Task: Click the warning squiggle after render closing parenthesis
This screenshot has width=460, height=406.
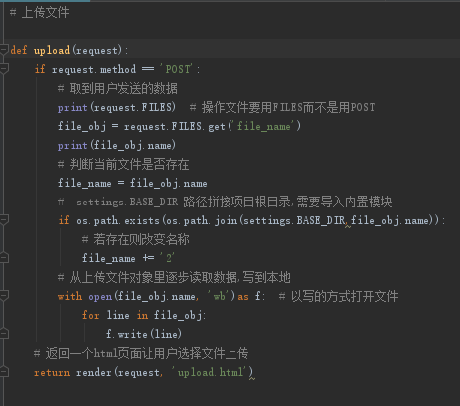Action: [252, 378]
